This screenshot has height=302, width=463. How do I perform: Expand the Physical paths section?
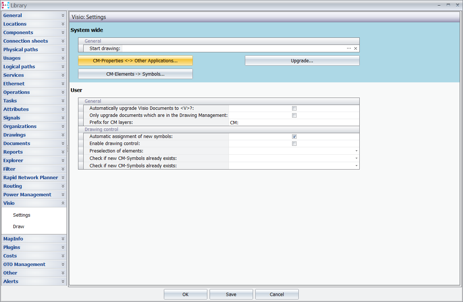coord(34,50)
